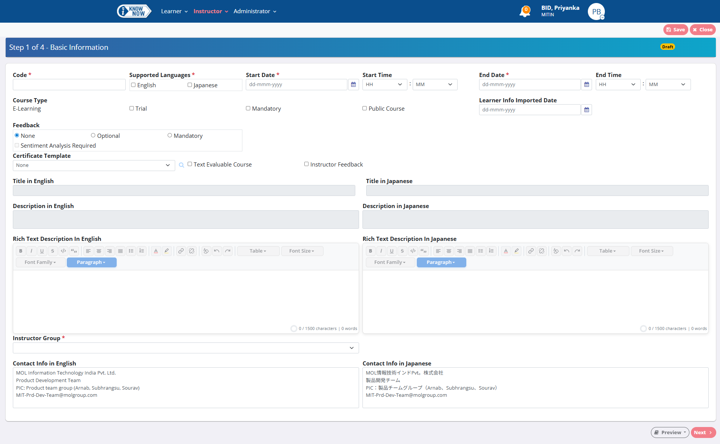This screenshot has height=444, width=720.
Task: Select the Optional feedback radio button
Action: click(x=93, y=136)
